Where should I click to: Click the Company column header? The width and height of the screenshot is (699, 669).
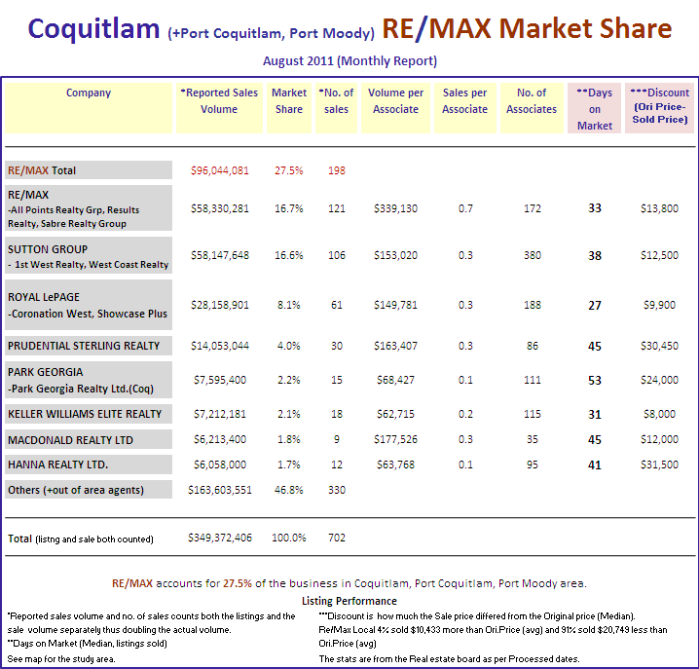[x=89, y=93]
